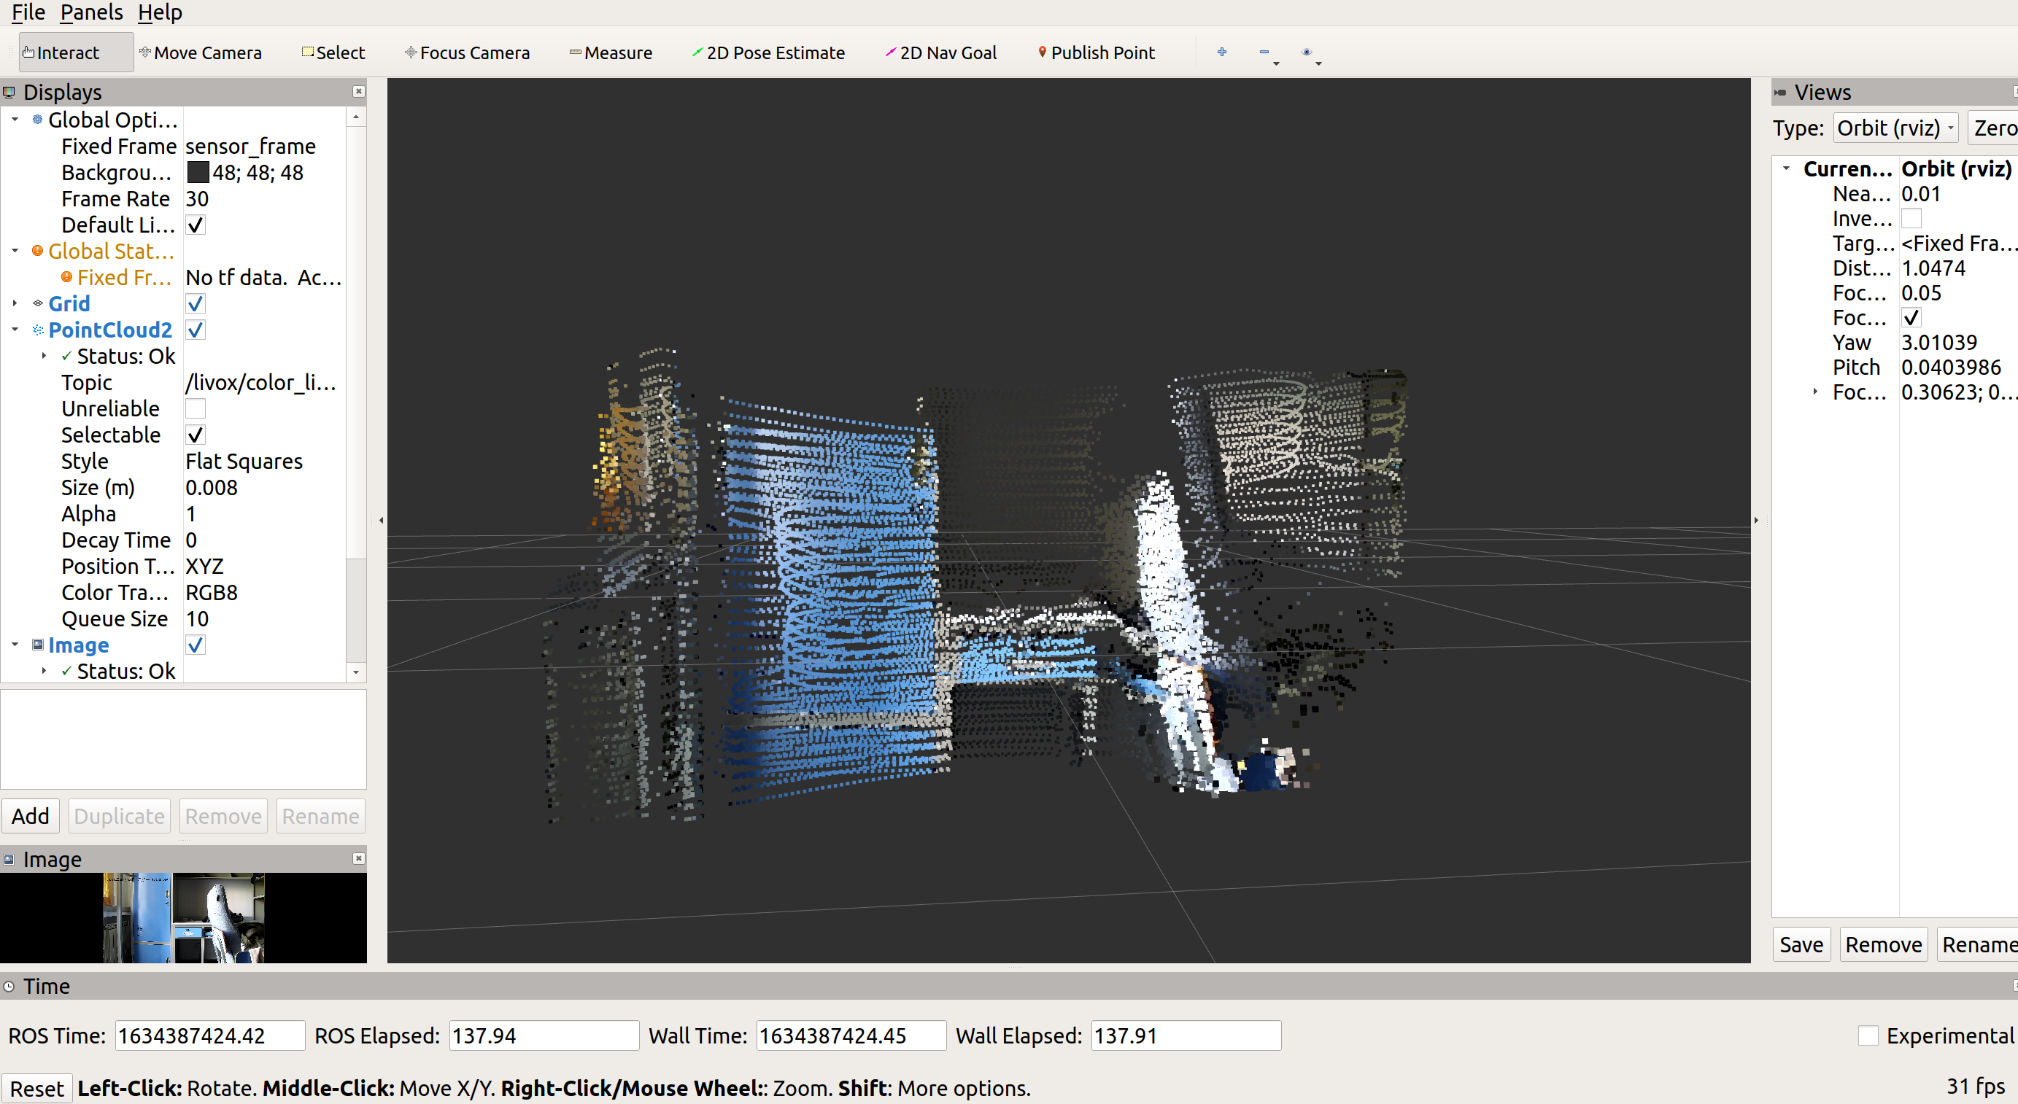
Task: Click the Focus Camera tool
Action: pos(467,53)
